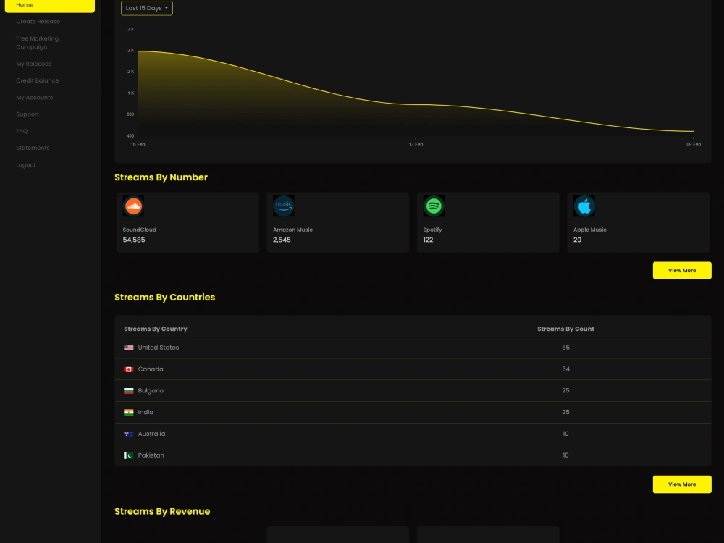Click the Canada count 54

565,369
